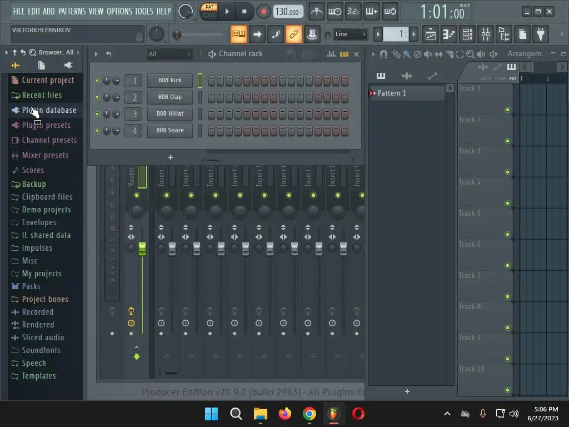Add a new channel with plus button
The height and width of the screenshot is (427, 569).
[171, 157]
